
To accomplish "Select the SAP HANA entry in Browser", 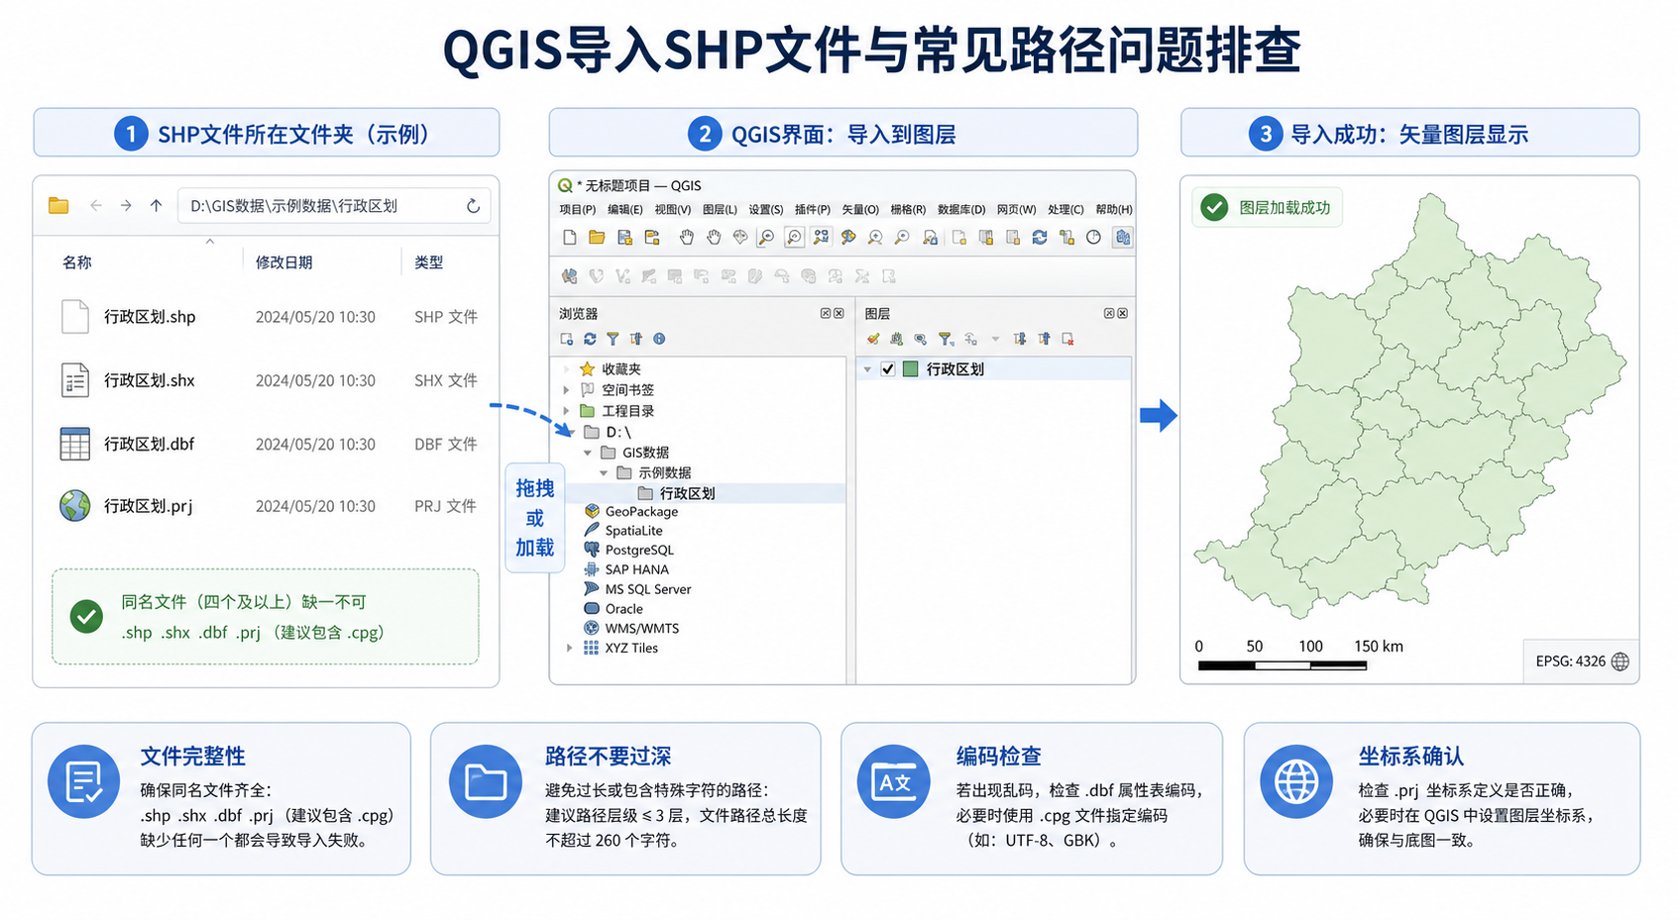I will pos(627,569).
